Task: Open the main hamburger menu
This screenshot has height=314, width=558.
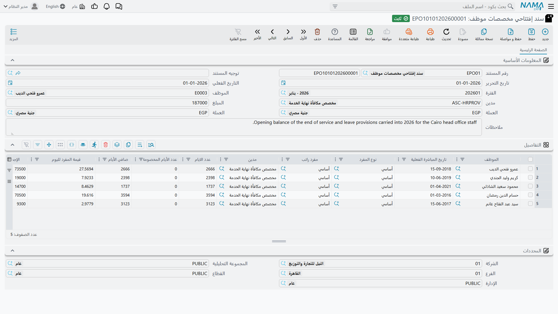Action: (x=551, y=6)
